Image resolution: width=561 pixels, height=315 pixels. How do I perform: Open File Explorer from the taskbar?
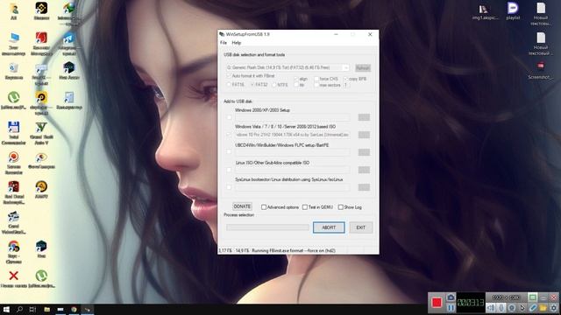pyautogui.click(x=46, y=309)
